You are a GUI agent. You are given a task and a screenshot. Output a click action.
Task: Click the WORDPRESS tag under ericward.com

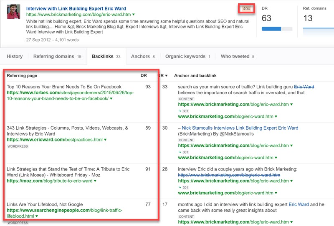[18, 146]
